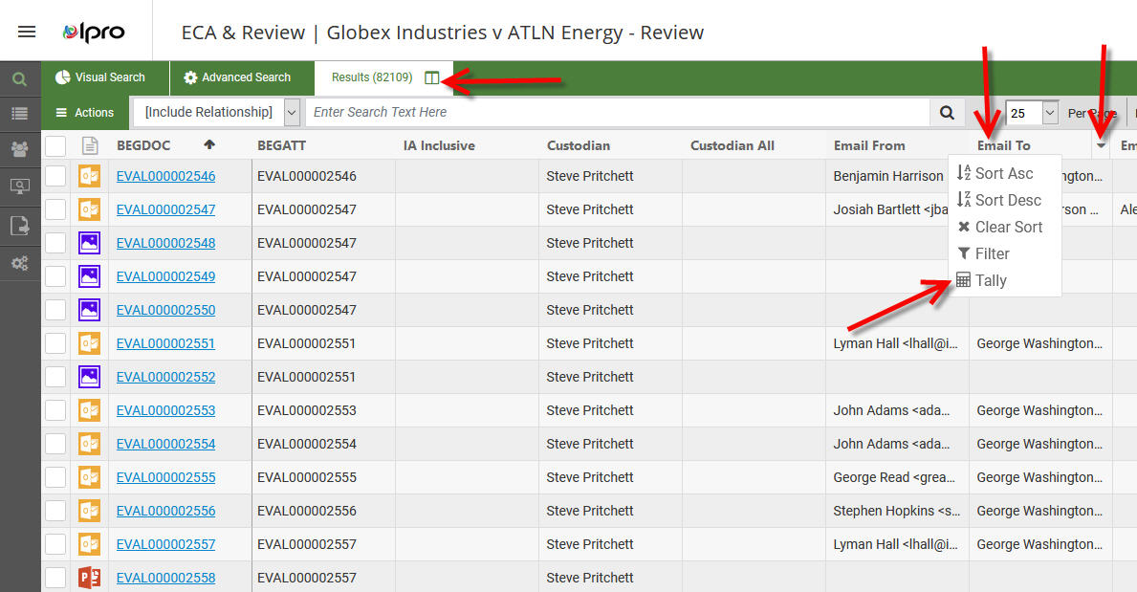Switch to Advanced Search tab
Image resolution: width=1137 pixels, height=592 pixels.
click(x=237, y=77)
